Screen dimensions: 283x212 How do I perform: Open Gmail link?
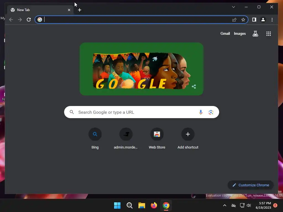click(225, 33)
